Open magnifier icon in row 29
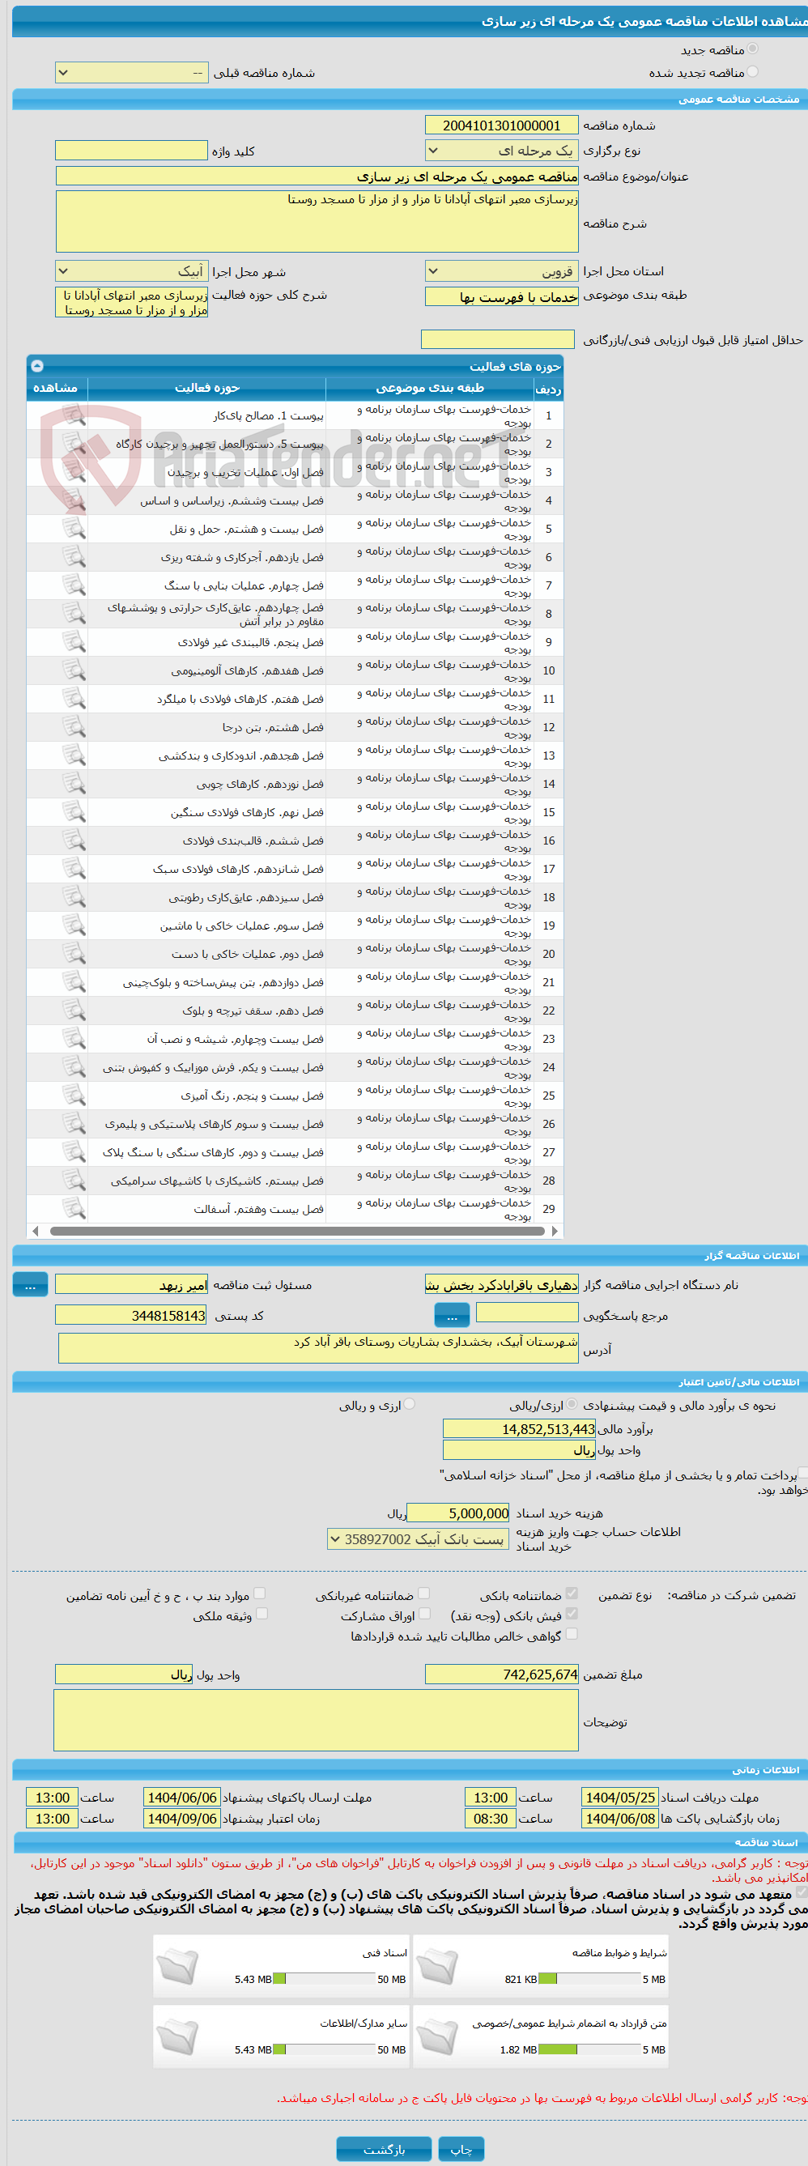Viewport: 808px width, 2166px height. click(x=74, y=1208)
